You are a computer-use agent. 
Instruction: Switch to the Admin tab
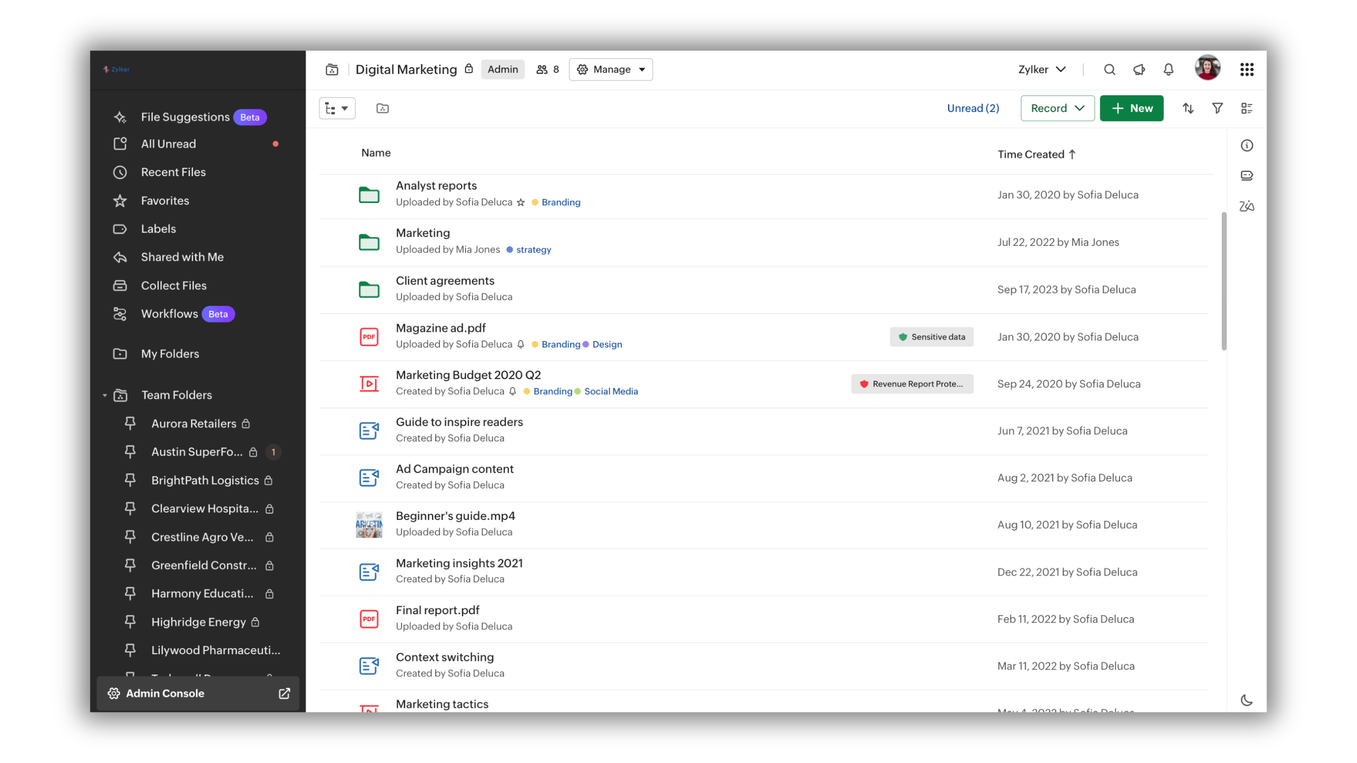[x=503, y=69]
